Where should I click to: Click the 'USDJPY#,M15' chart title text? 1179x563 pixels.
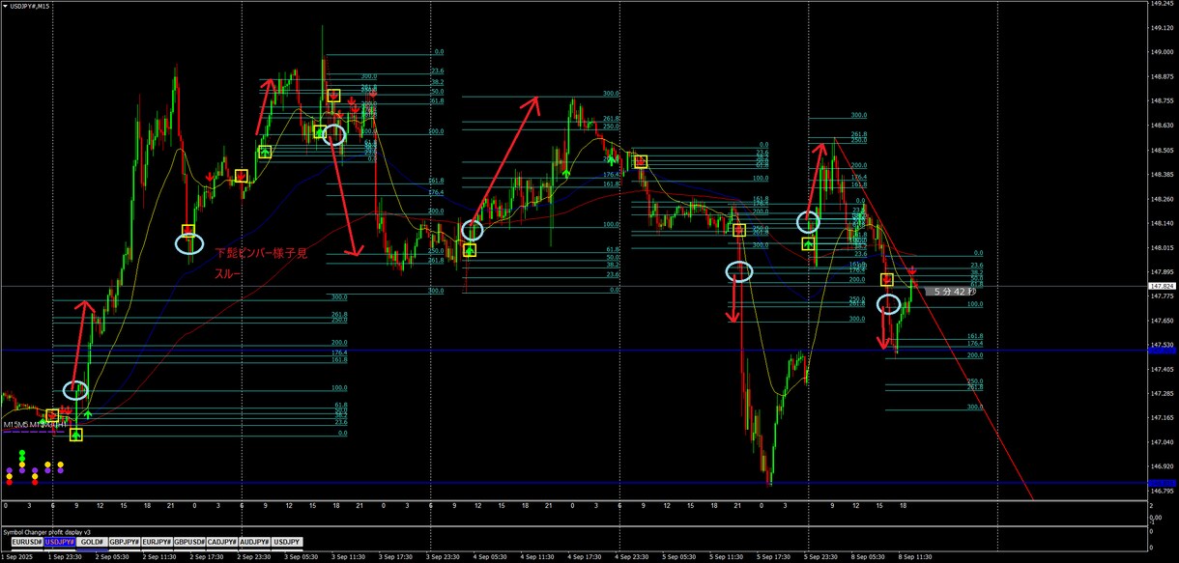[31, 8]
